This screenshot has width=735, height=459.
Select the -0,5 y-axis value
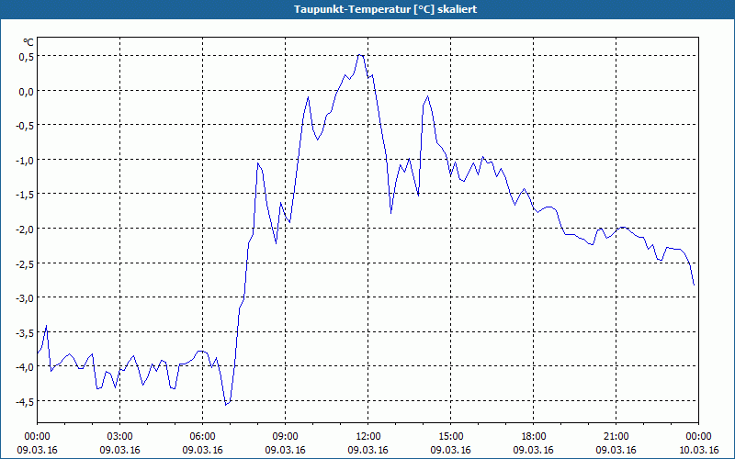(25, 126)
